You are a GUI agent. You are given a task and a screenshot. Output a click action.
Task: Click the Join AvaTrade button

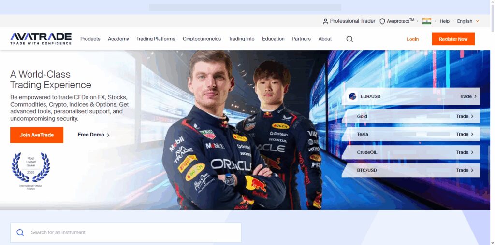click(37, 135)
